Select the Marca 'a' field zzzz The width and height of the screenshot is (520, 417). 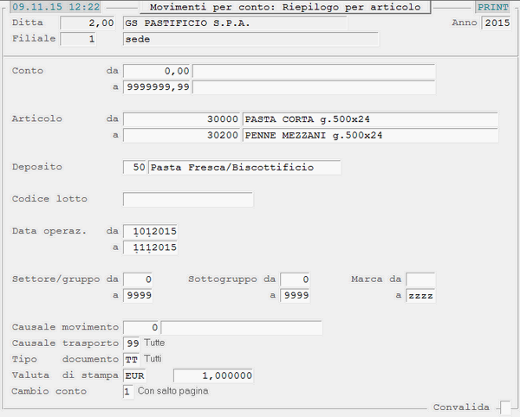point(420,296)
